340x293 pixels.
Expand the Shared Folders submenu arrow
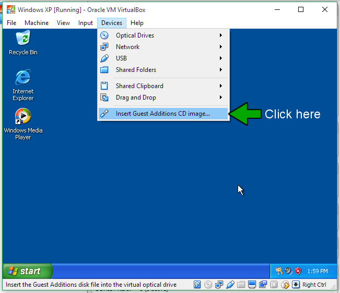[x=221, y=70]
